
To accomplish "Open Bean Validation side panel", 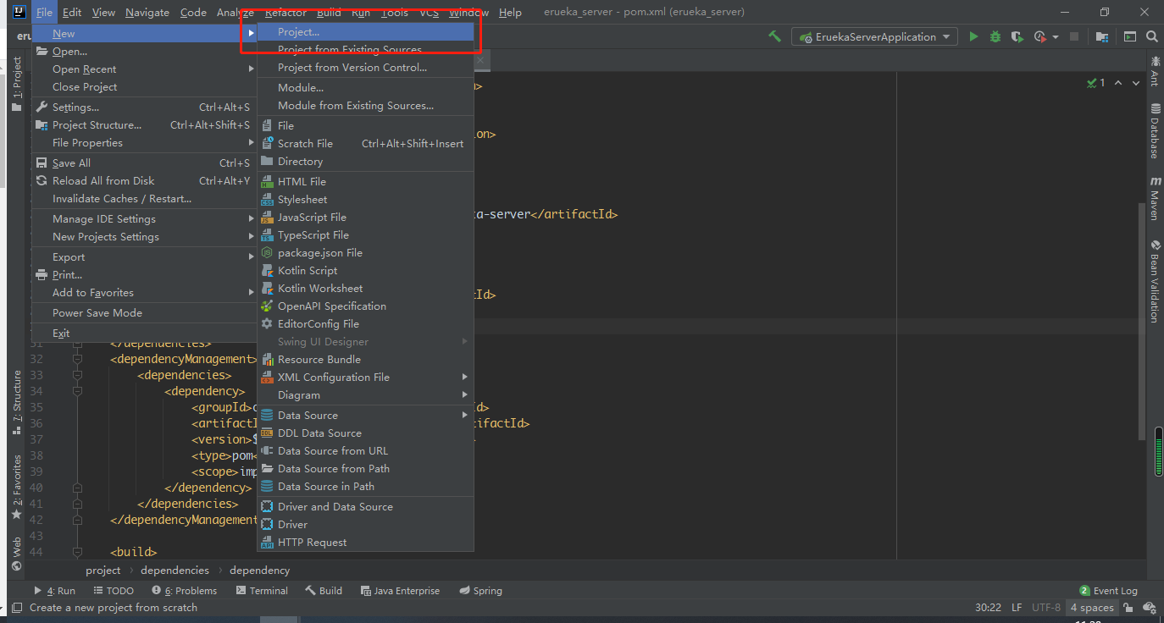I will [x=1155, y=282].
